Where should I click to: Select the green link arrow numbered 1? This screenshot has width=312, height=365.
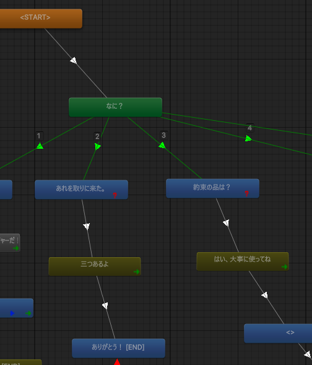[40, 146]
